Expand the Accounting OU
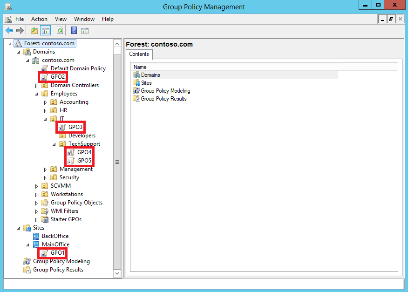The image size is (408, 292). [45, 102]
